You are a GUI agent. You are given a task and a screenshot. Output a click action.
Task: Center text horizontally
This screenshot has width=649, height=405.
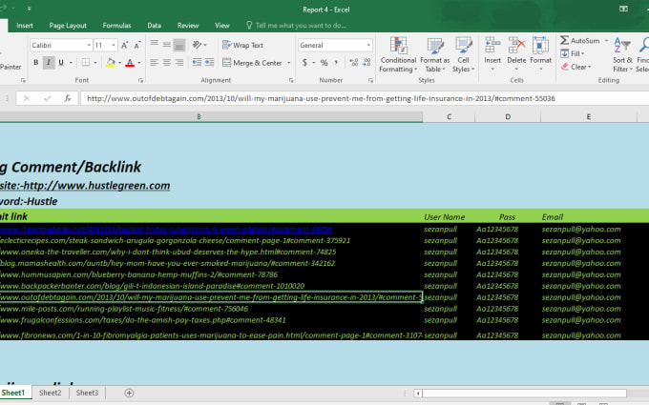(x=166, y=62)
